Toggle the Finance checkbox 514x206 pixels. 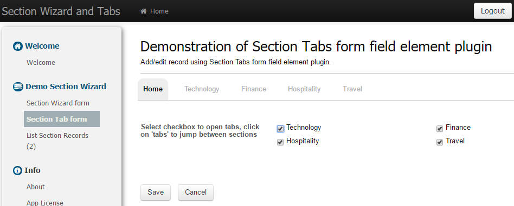click(440, 129)
